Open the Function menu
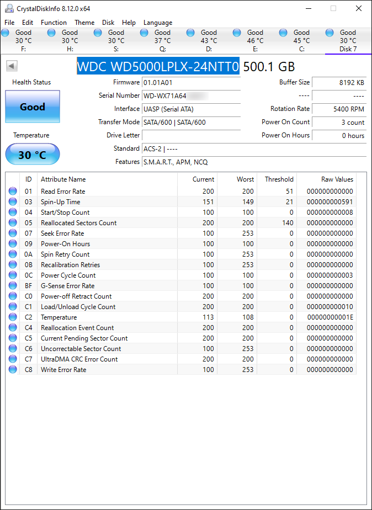Image resolution: width=372 pixels, height=510 pixels. click(x=54, y=23)
